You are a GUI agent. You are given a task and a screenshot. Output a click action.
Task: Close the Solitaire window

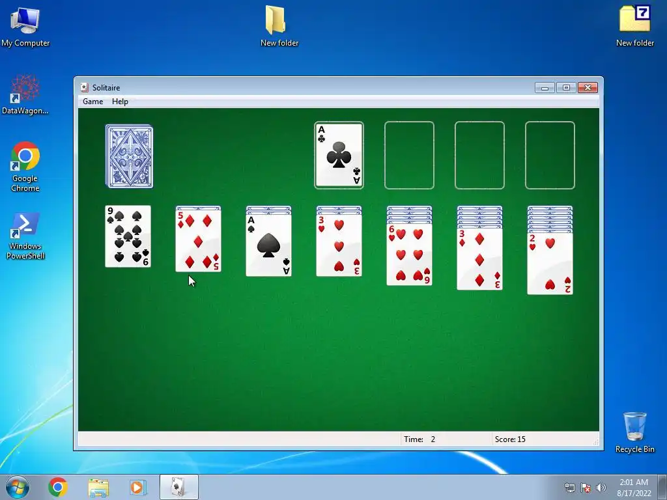(x=588, y=88)
